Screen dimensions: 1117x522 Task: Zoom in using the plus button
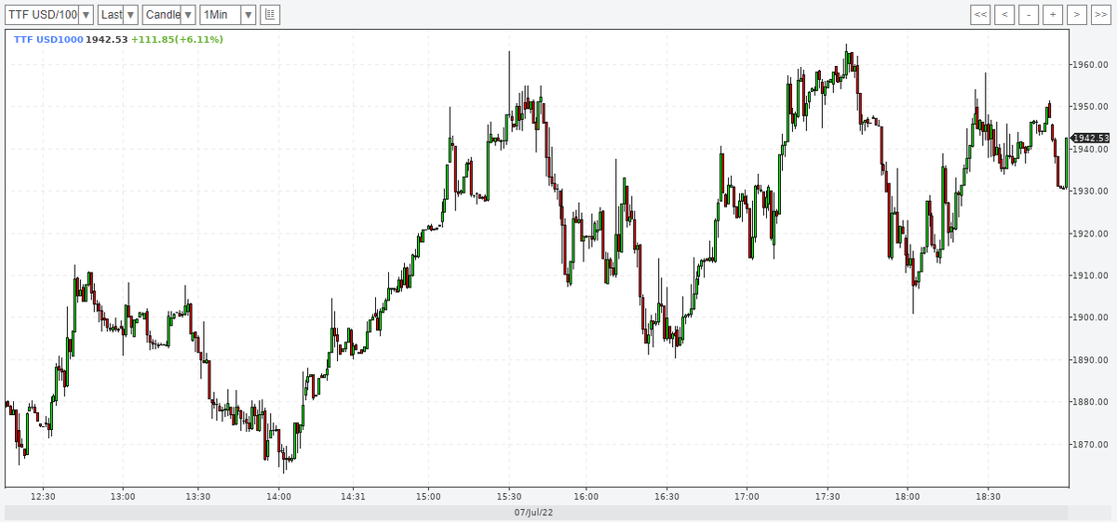pos(1053,15)
